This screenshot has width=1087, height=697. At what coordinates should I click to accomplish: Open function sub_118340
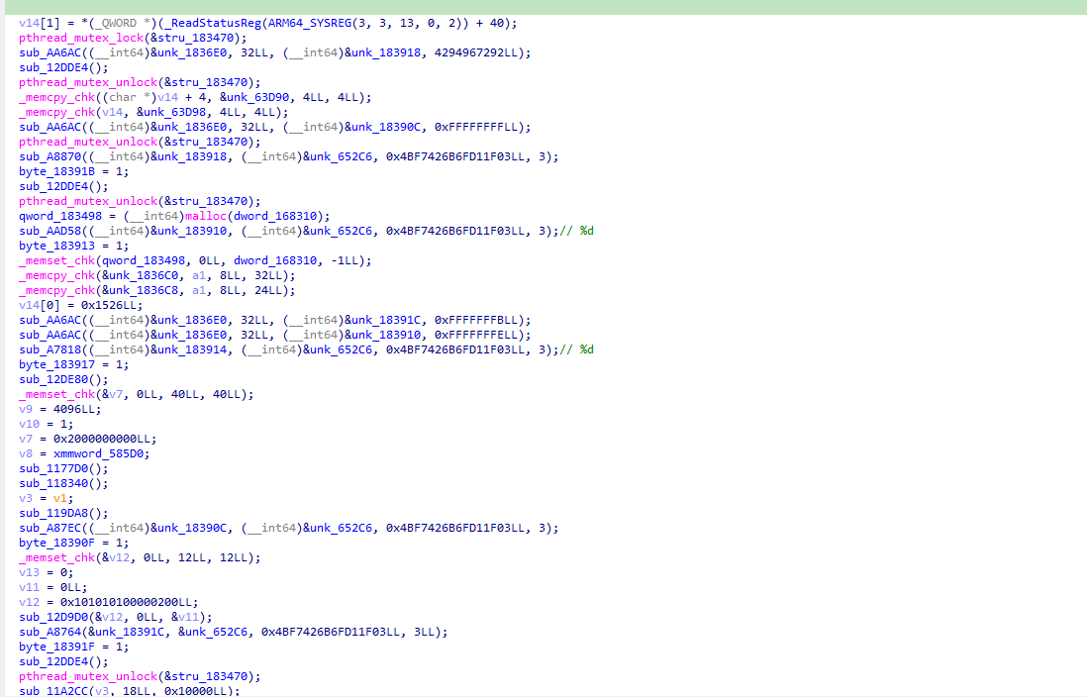[53, 483]
